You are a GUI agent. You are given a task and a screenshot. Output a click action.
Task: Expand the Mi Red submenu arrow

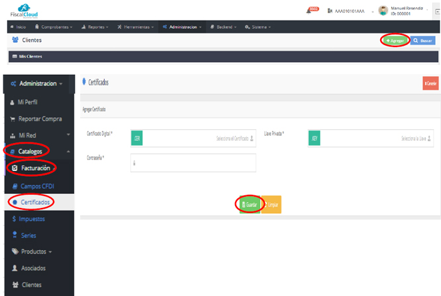(68, 135)
